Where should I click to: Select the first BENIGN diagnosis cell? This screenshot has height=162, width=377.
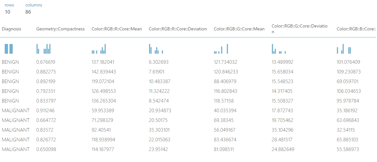pyautogui.click(x=10, y=62)
